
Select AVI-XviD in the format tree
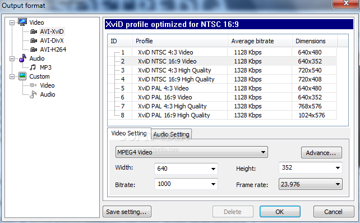[x=52, y=31]
